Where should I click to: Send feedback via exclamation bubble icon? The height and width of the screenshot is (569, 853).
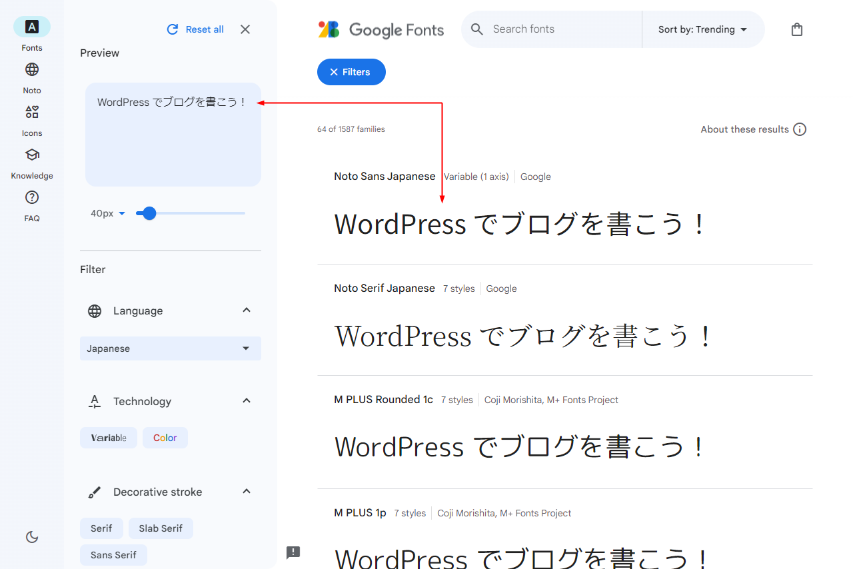pos(293,552)
